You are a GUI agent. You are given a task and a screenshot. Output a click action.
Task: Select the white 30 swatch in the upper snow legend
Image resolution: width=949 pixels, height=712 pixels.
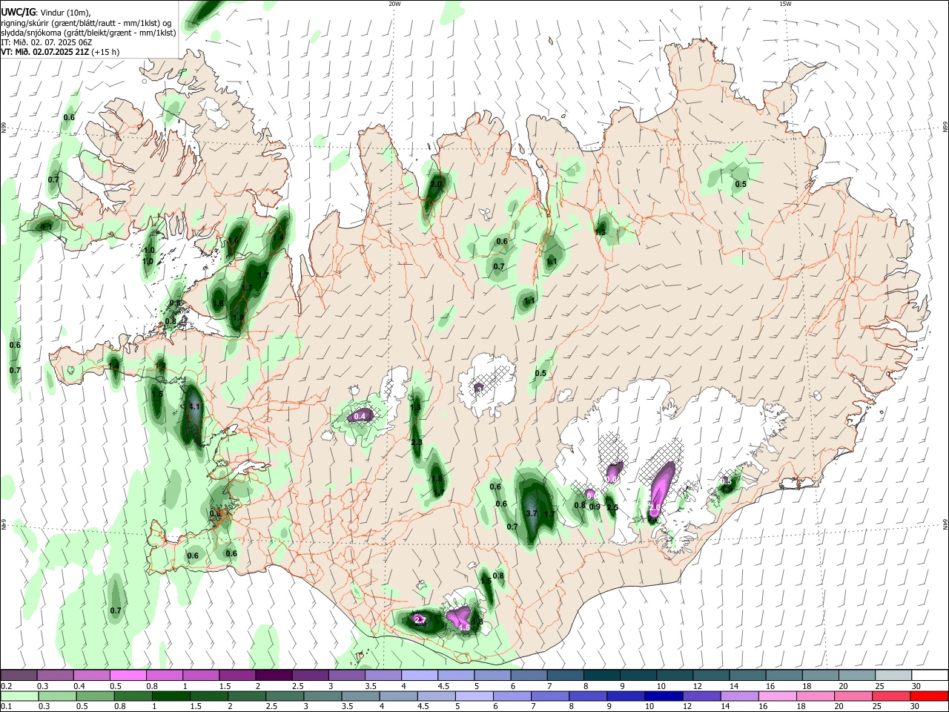tap(930, 675)
